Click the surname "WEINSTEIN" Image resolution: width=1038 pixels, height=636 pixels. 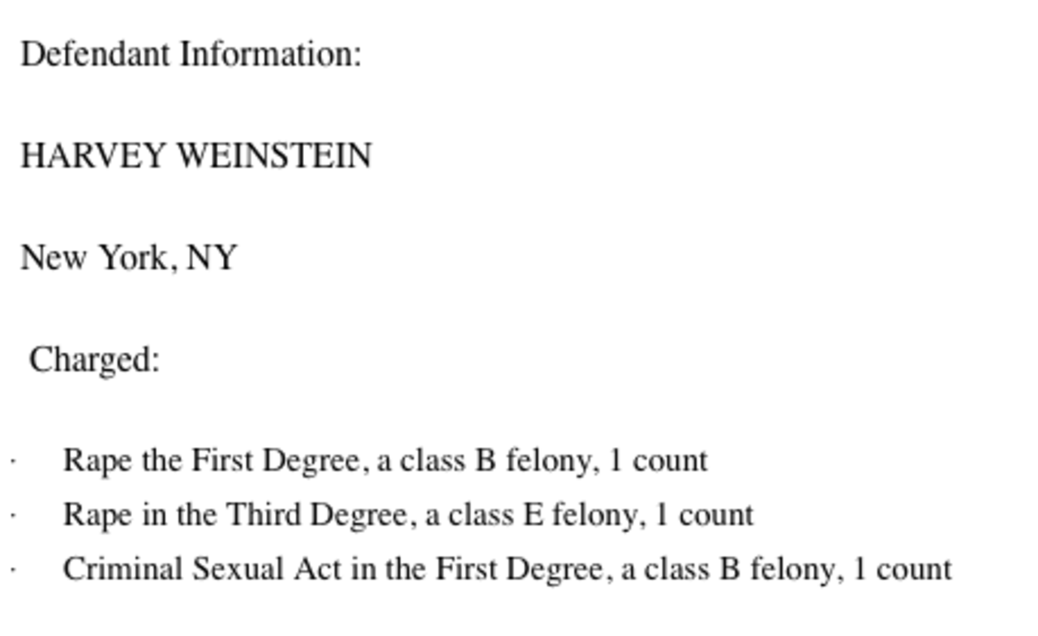tap(274, 155)
